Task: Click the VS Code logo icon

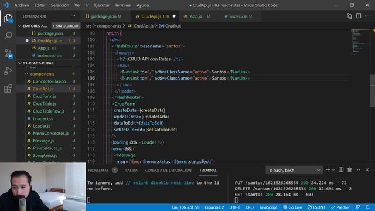Action: pyautogui.click(x=6, y=5)
